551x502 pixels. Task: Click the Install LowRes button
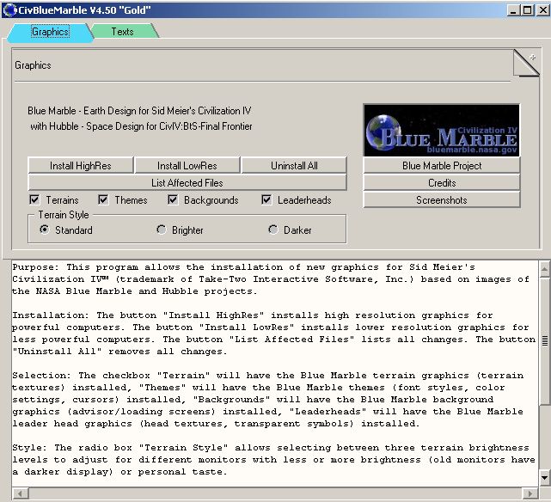tap(187, 165)
